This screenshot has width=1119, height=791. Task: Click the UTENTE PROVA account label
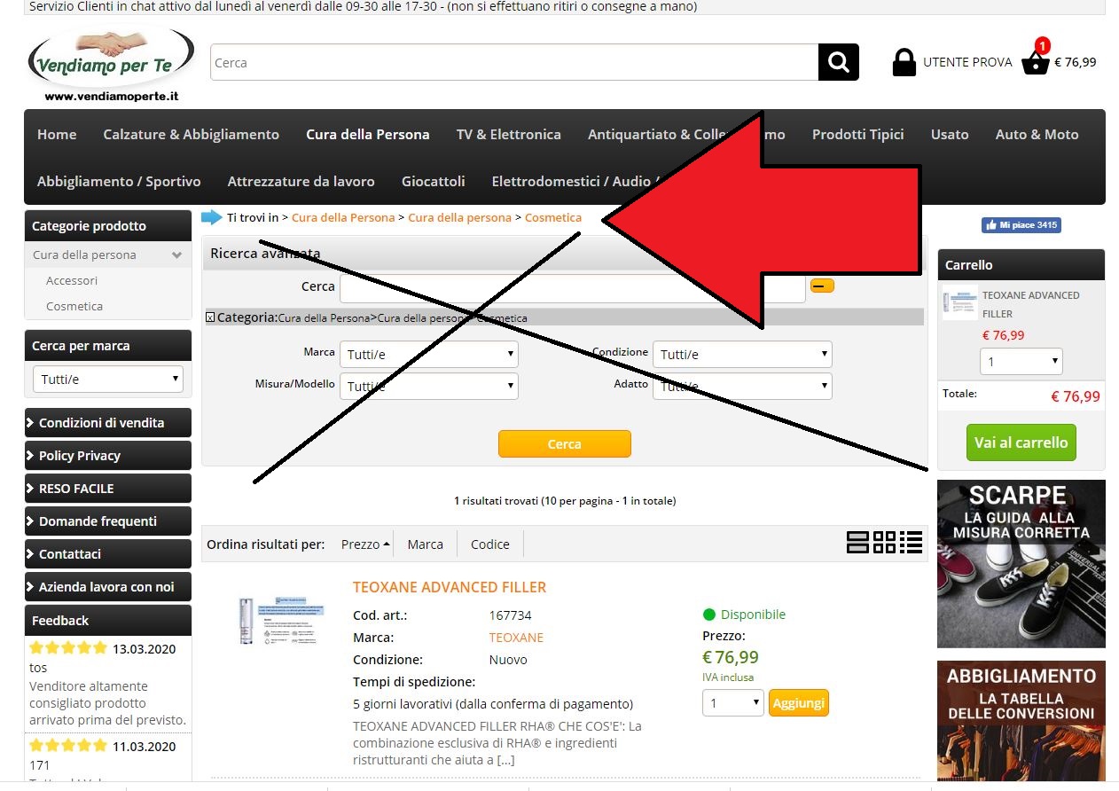pyautogui.click(x=967, y=62)
